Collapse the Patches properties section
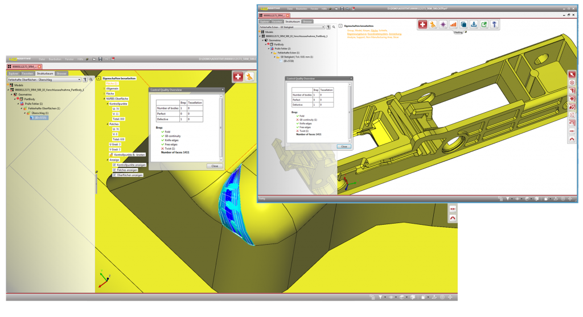Screen dimensions: 583x317 (108, 124)
